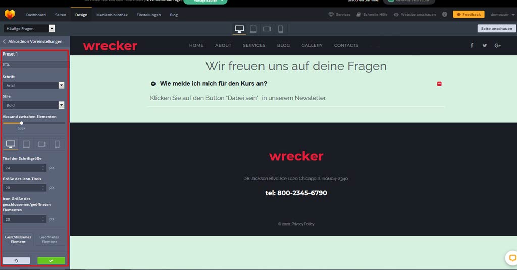Select desktop view icon in top toolbar

pyautogui.click(x=239, y=29)
